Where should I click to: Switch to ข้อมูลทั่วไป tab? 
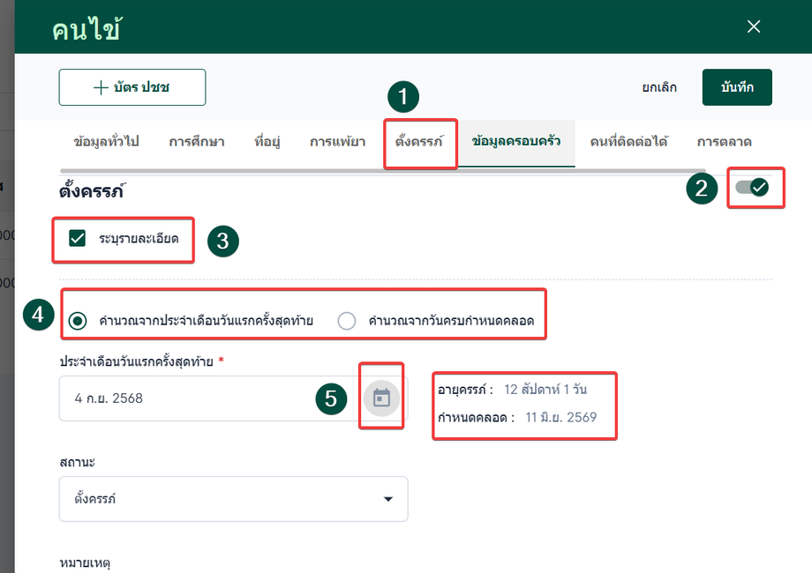pos(106,141)
